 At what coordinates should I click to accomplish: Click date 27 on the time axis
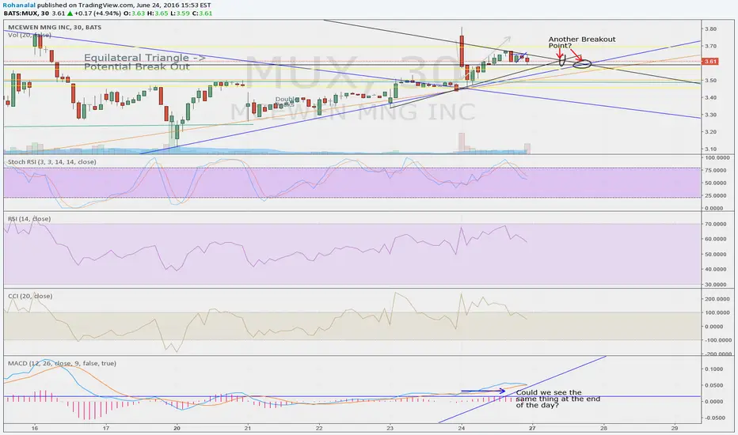click(x=532, y=428)
